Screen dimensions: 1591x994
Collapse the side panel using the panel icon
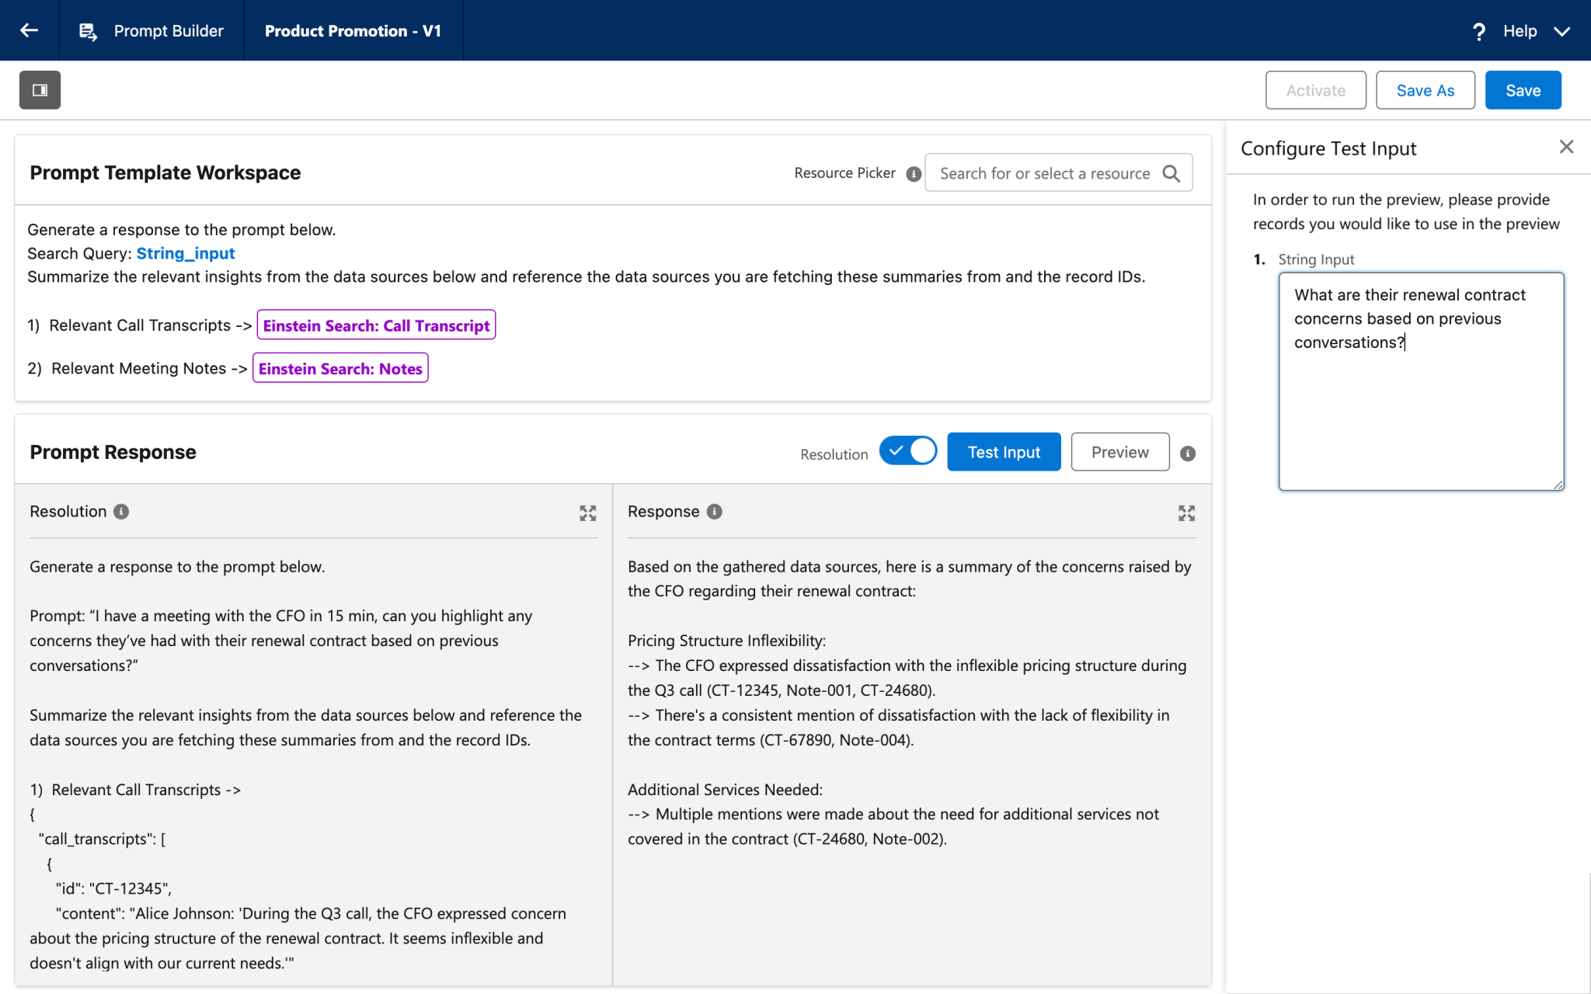[40, 89]
